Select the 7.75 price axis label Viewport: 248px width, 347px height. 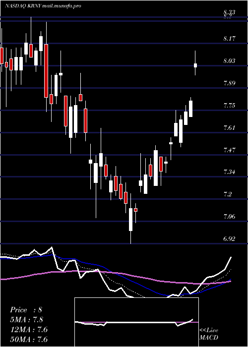[x=229, y=105]
